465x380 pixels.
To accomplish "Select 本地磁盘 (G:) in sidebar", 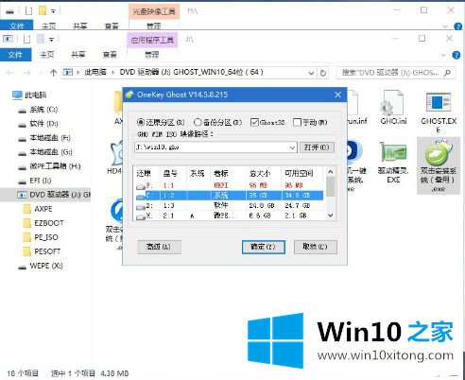I will click(45, 152).
